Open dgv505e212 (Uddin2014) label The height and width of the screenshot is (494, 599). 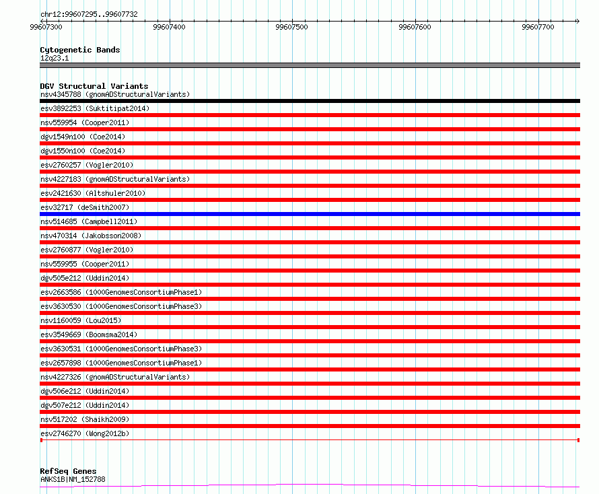[85, 278]
